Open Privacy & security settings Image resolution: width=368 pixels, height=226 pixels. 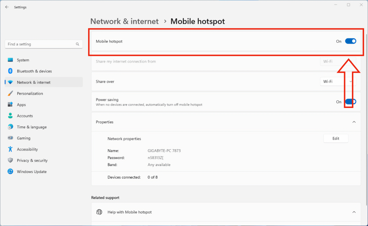click(44, 160)
